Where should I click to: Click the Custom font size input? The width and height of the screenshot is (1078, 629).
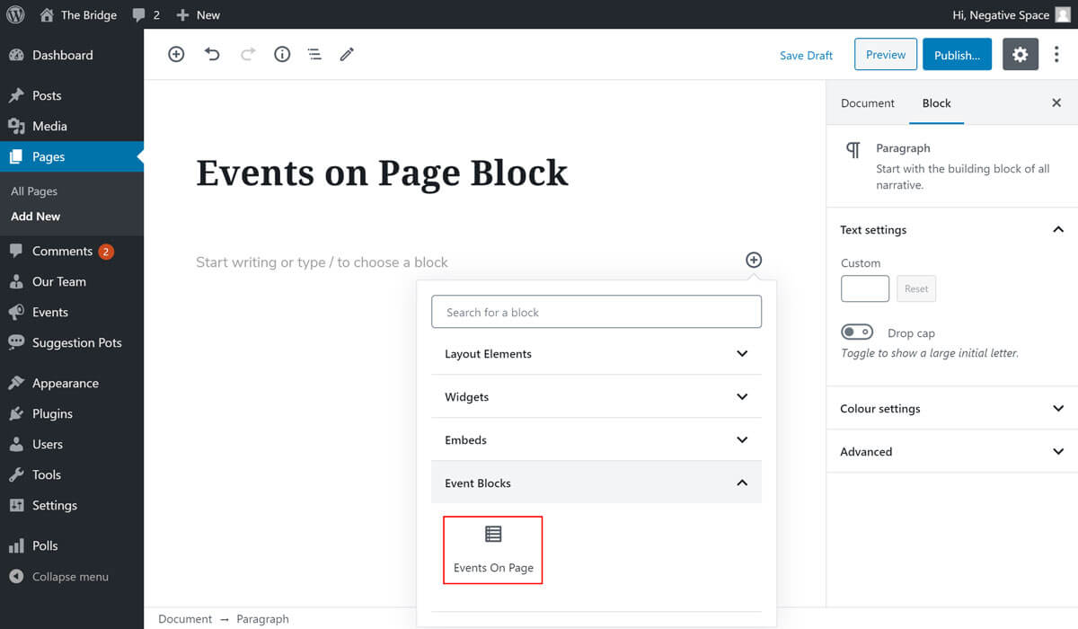point(864,288)
